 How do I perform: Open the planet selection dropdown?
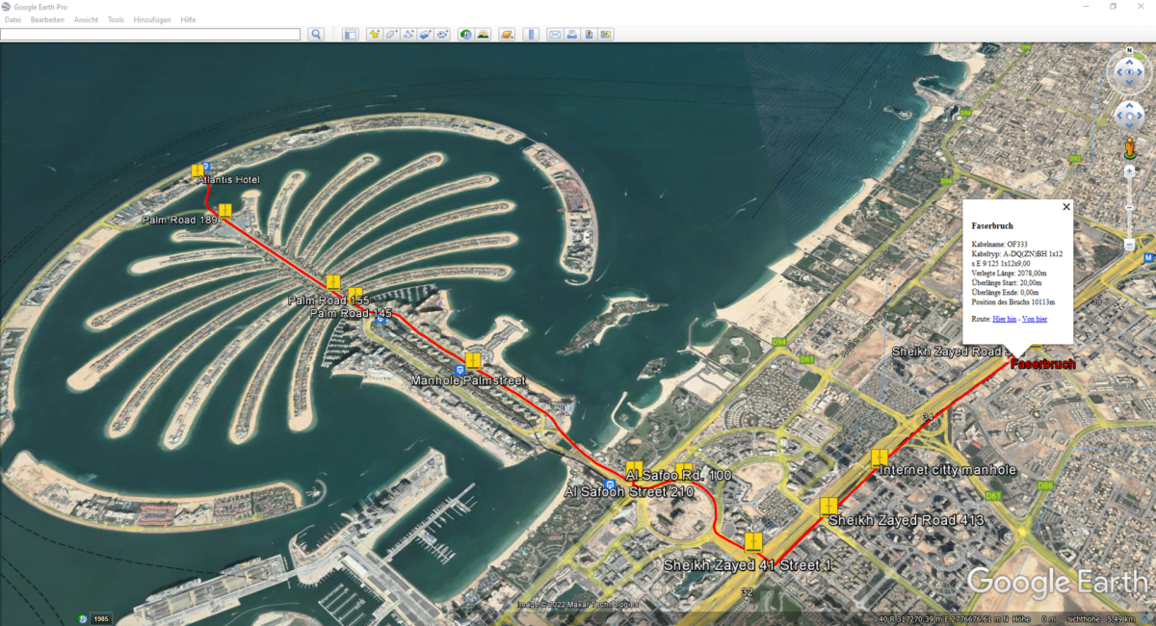[508, 34]
